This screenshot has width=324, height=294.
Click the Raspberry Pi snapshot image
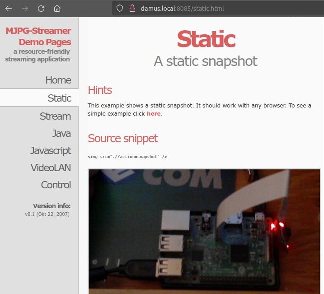204,230
